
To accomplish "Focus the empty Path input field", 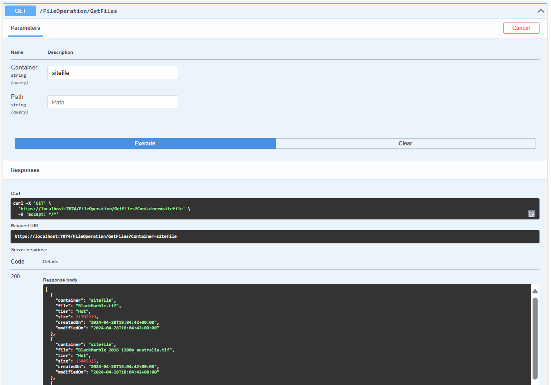I will (x=112, y=102).
